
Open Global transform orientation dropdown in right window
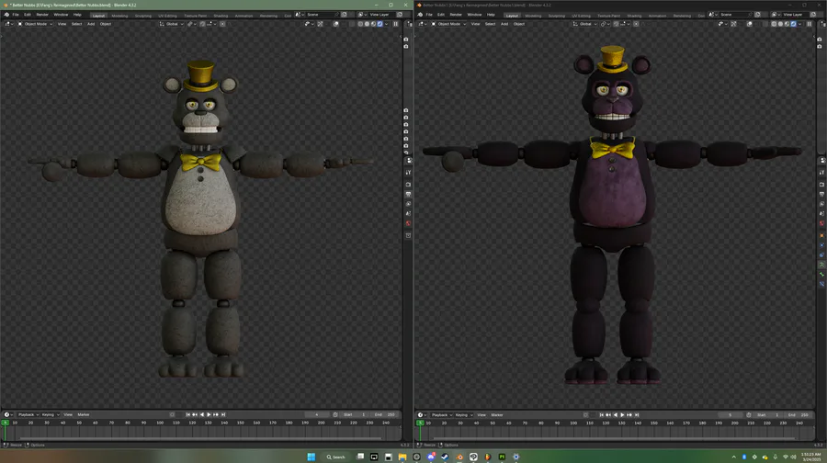[x=585, y=24]
